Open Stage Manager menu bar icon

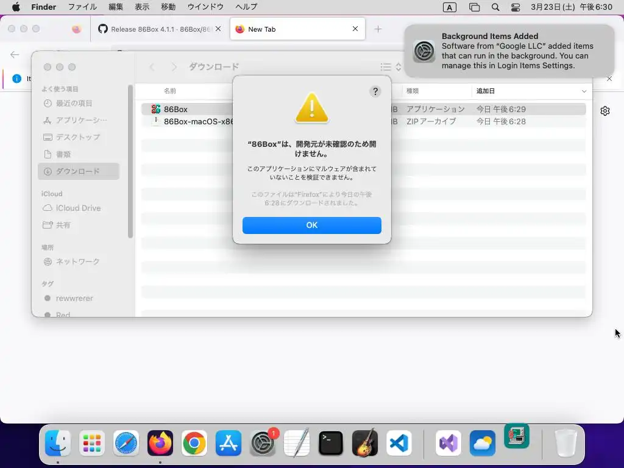point(474,7)
